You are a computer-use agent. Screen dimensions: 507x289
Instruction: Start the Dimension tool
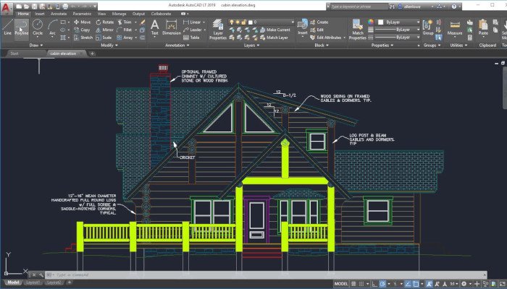click(x=172, y=27)
